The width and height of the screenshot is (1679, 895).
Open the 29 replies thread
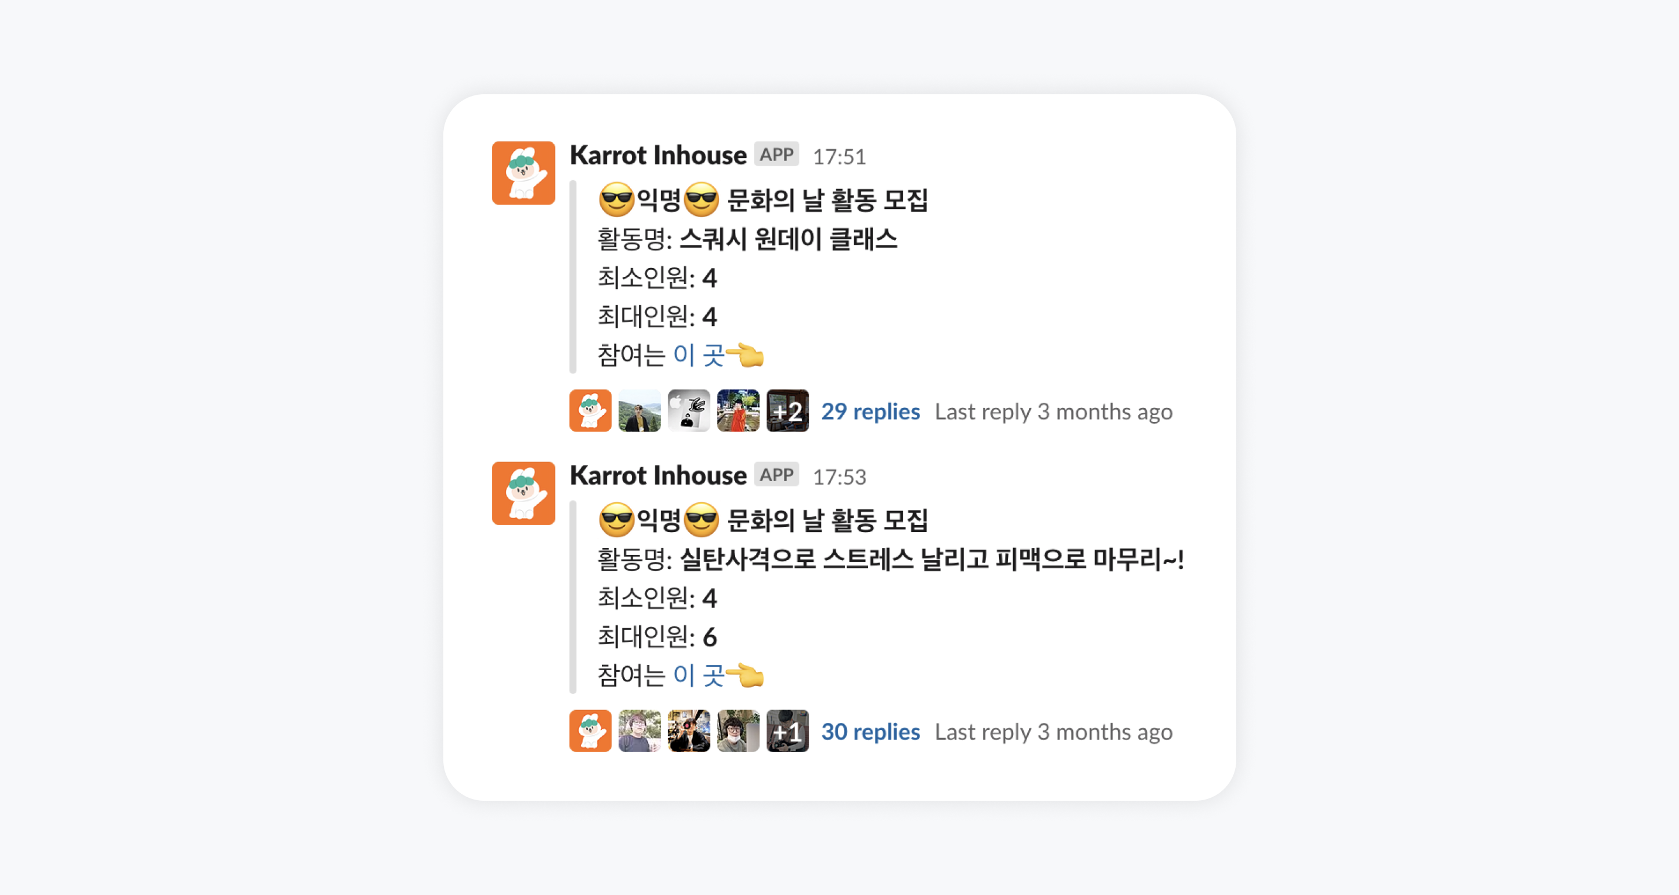pyautogui.click(x=870, y=412)
